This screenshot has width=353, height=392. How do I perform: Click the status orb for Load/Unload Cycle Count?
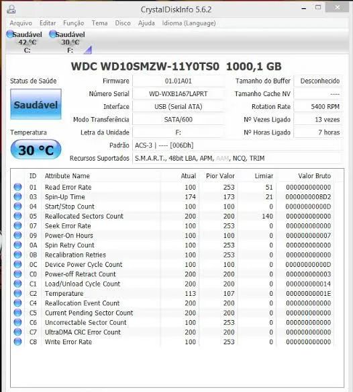click(x=17, y=284)
